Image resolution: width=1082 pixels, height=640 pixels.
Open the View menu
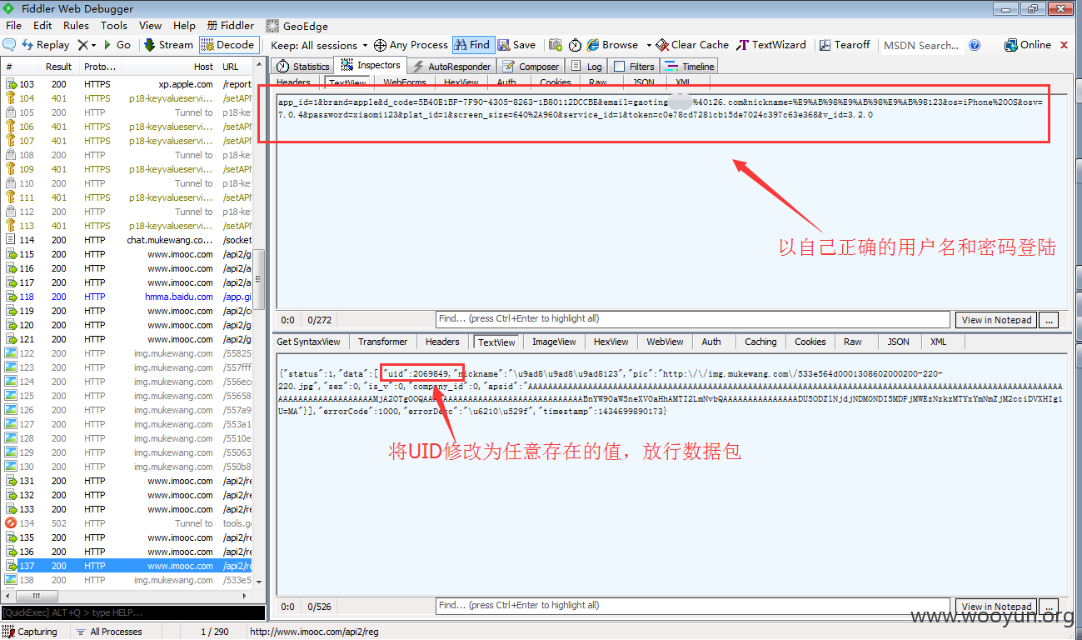(150, 26)
